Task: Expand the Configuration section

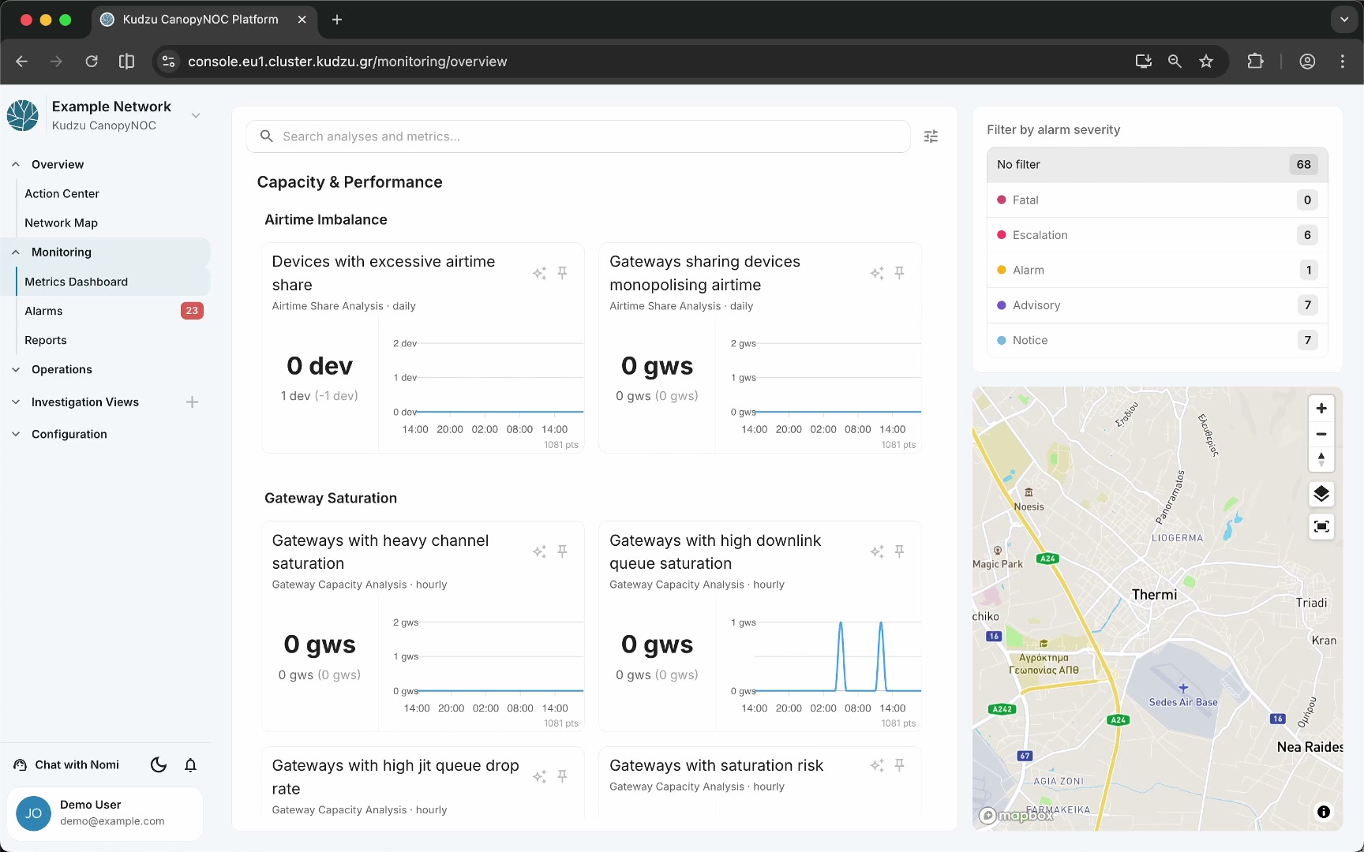Action: [16, 435]
